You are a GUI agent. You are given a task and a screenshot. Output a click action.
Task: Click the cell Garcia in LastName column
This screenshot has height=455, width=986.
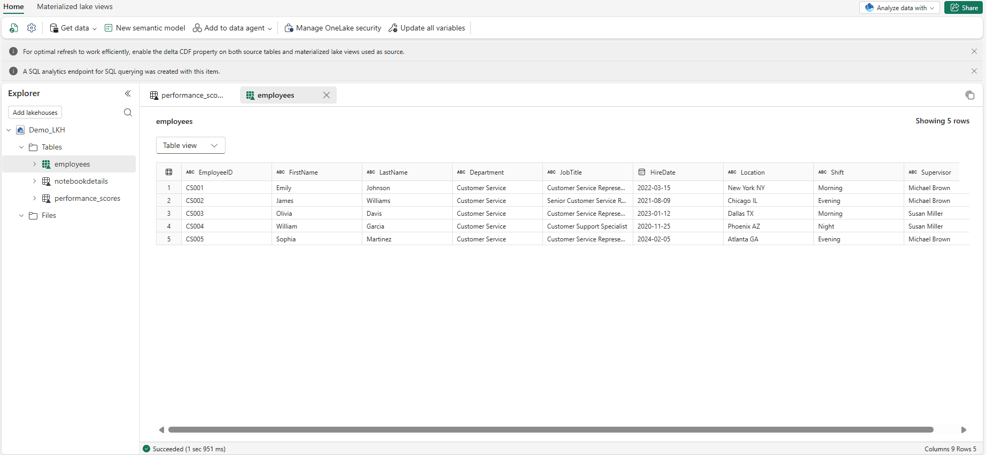407,226
